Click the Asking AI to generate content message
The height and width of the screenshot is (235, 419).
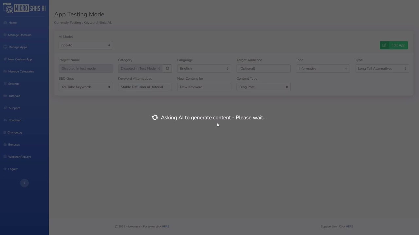click(x=214, y=117)
